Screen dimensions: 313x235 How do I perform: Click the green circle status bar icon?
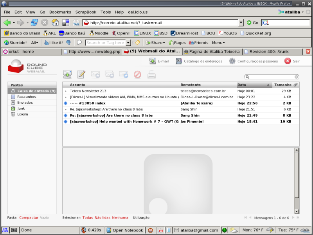tap(224, 230)
